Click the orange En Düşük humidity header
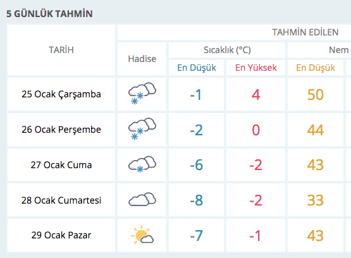 [316, 68]
